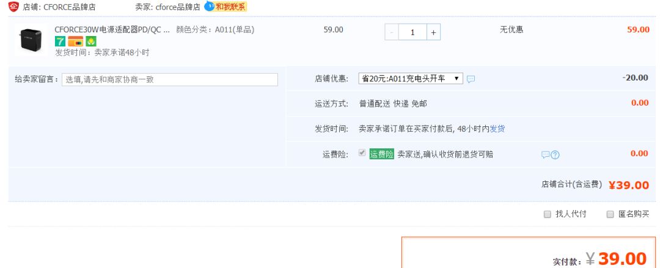Click the 和我联系 contact seller link

click(x=230, y=7)
